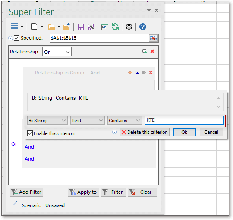Open settings with the gear icon
Image resolution: width=233 pixels, height=220 pixels.
tap(129, 27)
